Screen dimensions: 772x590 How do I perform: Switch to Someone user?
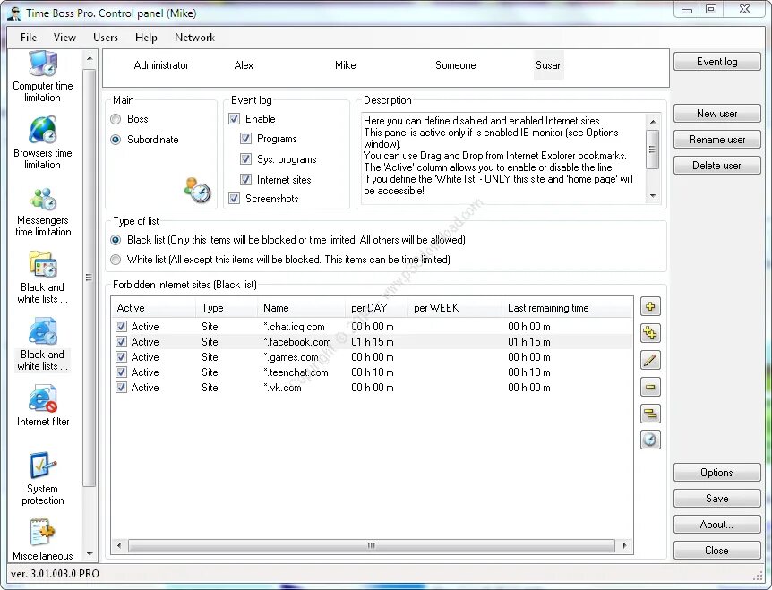456,65
